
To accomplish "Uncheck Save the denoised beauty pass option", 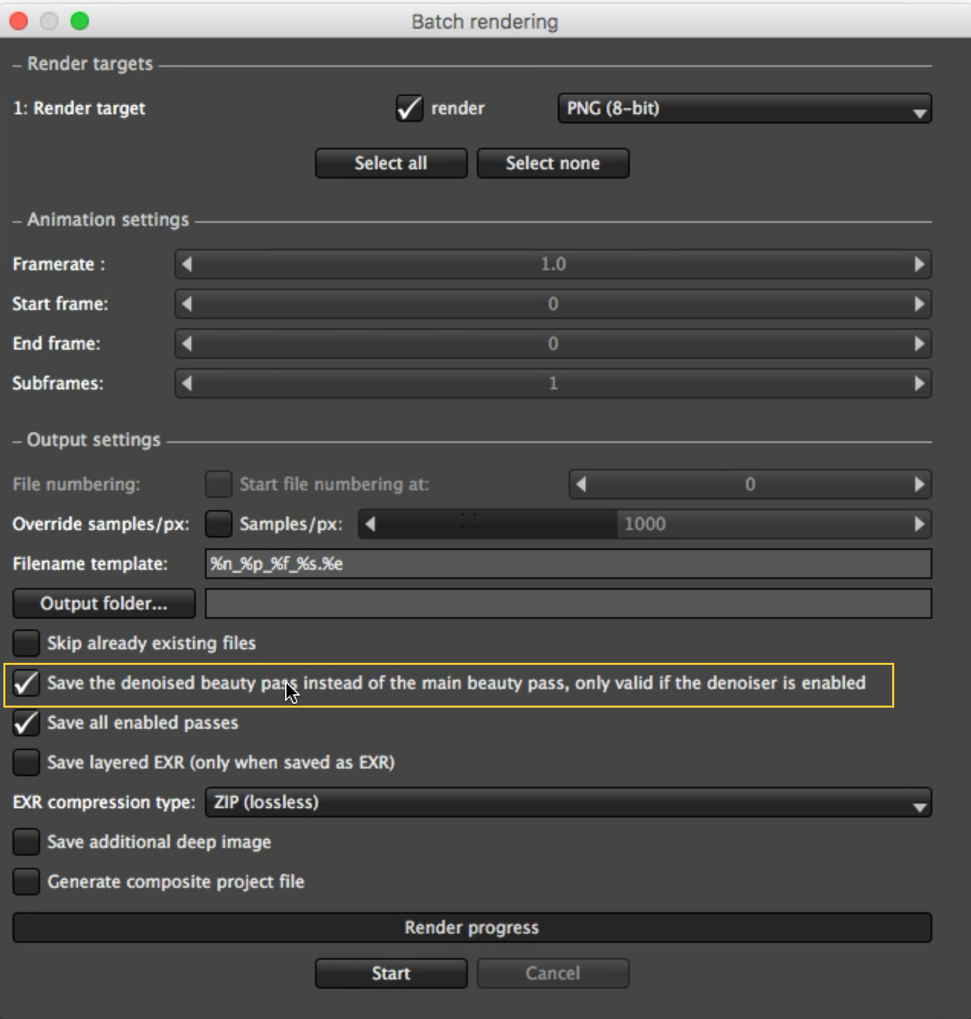I will click(x=26, y=683).
